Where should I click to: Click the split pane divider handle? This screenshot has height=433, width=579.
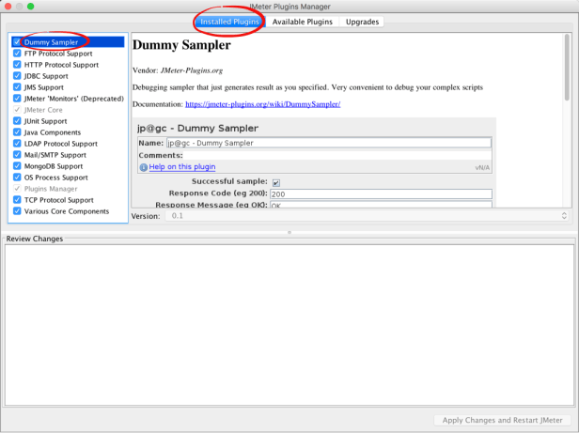(x=289, y=232)
